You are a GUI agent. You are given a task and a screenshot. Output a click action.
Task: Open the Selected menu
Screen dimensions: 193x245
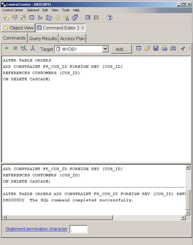point(33,10)
